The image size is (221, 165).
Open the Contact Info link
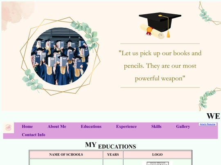(34, 135)
